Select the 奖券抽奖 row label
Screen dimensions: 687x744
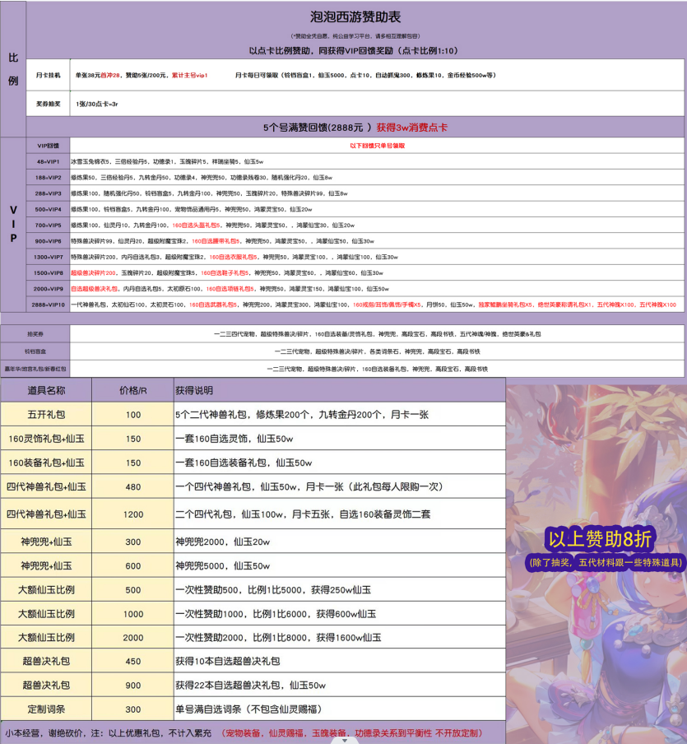49,104
